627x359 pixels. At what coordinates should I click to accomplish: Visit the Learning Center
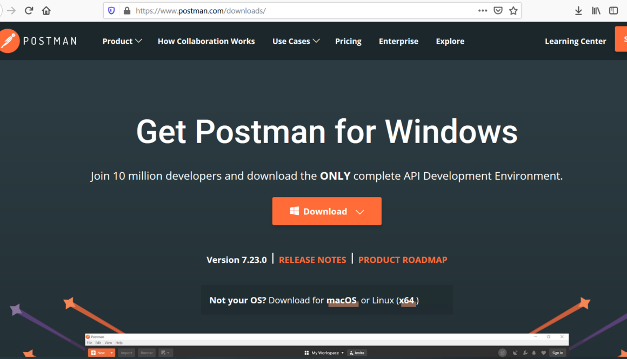[x=576, y=41]
